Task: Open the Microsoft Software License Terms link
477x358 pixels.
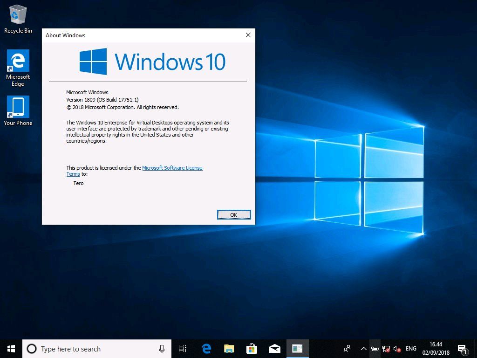Action: (172, 168)
